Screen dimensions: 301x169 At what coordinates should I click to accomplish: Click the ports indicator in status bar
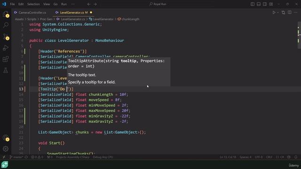[50, 157]
